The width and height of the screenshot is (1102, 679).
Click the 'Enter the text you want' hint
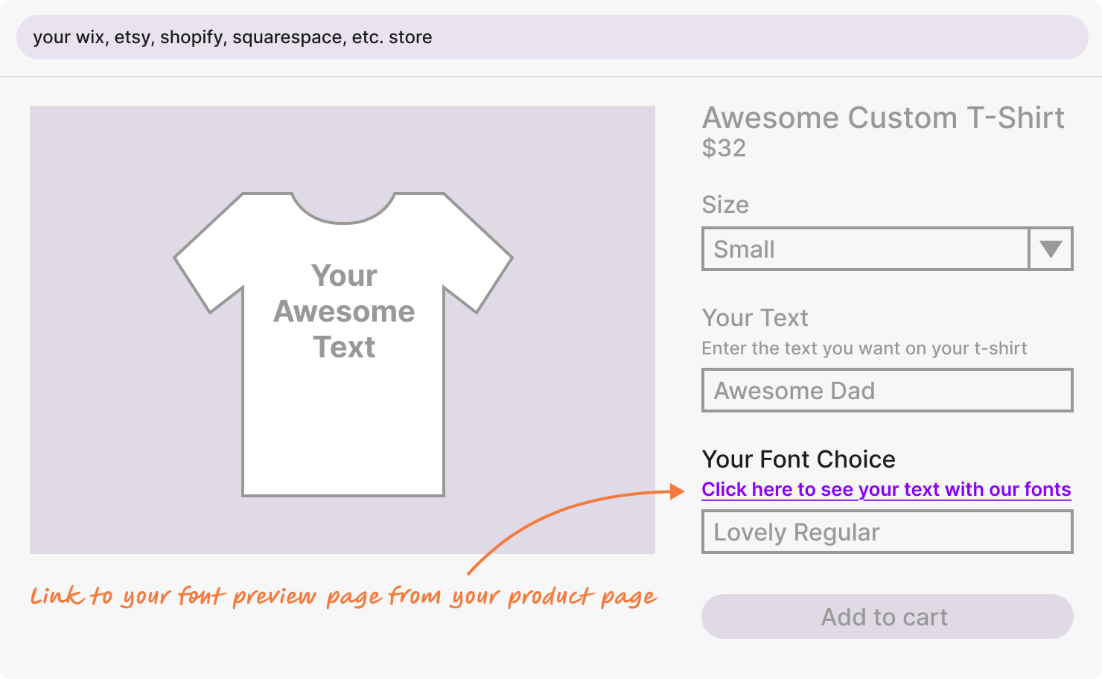click(864, 348)
